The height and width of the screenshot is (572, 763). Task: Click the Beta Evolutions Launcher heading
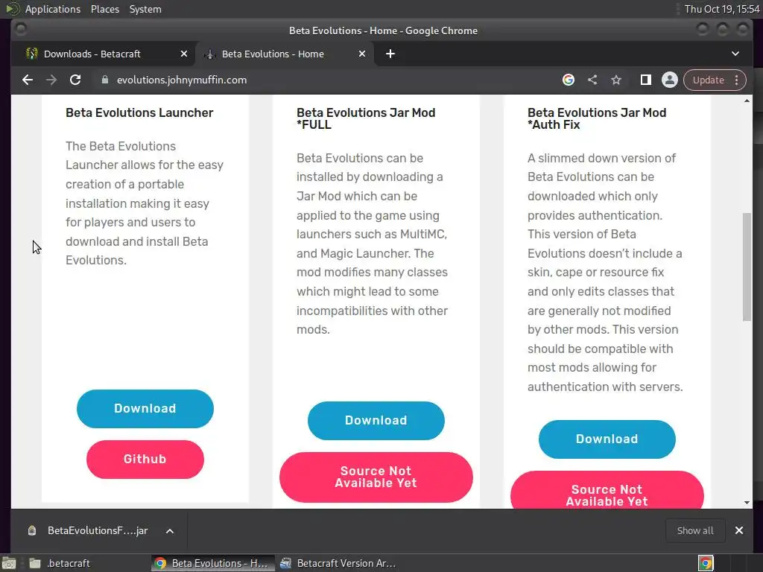pos(139,113)
